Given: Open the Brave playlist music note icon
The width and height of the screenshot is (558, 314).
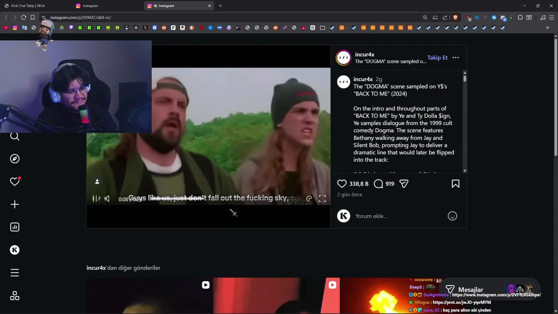Looking at the screenshot, I should (543, 17).
